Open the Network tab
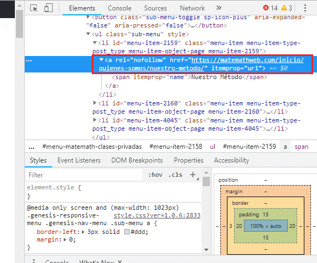The height and width of the screenshot is (263, 317). coord(192,8)
